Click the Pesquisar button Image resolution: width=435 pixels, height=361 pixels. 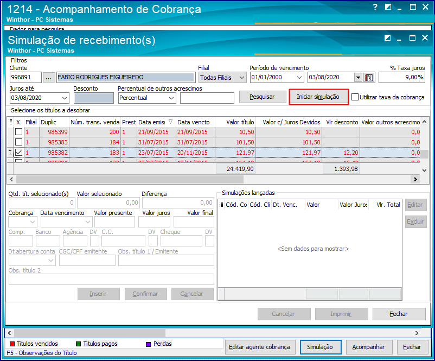[263, 97]
